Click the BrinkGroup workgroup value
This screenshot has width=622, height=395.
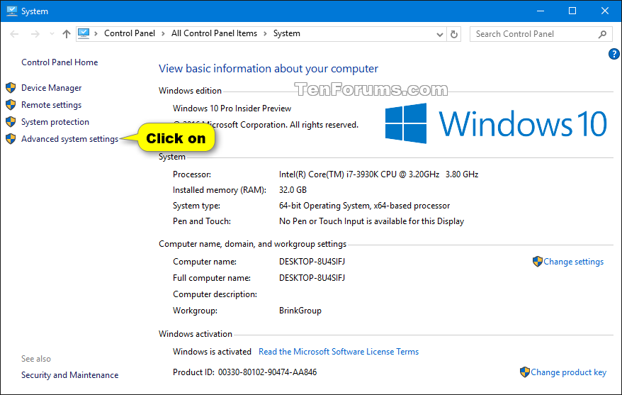[300, 311]
